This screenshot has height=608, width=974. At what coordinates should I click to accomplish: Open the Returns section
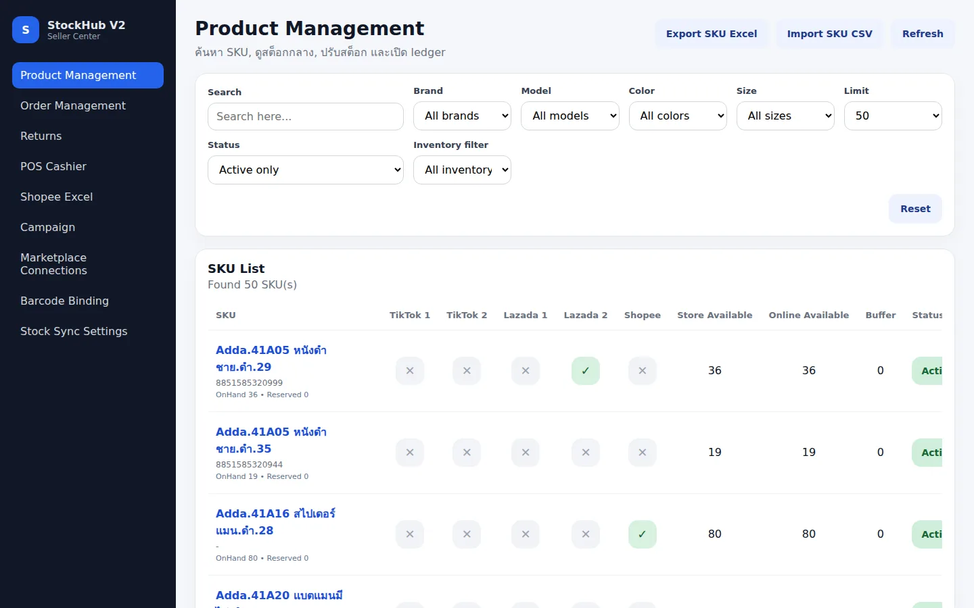pos(88,136)
